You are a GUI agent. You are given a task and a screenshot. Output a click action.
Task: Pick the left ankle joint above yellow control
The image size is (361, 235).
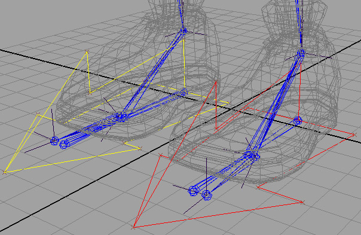click(183, 31)
